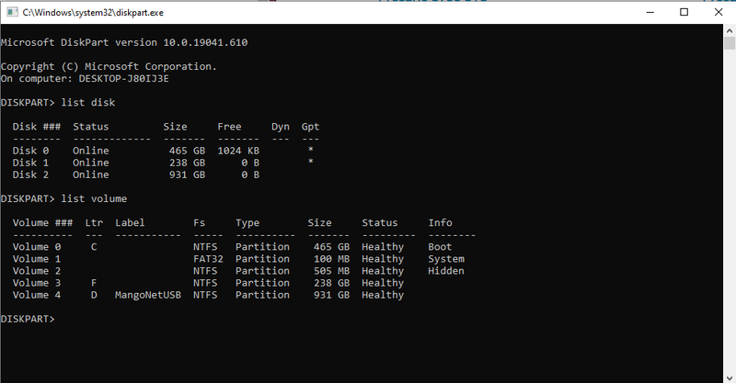736x383 pixels.
Task: Click drive letter C in volume list
Action: click(x=94, y=247)
